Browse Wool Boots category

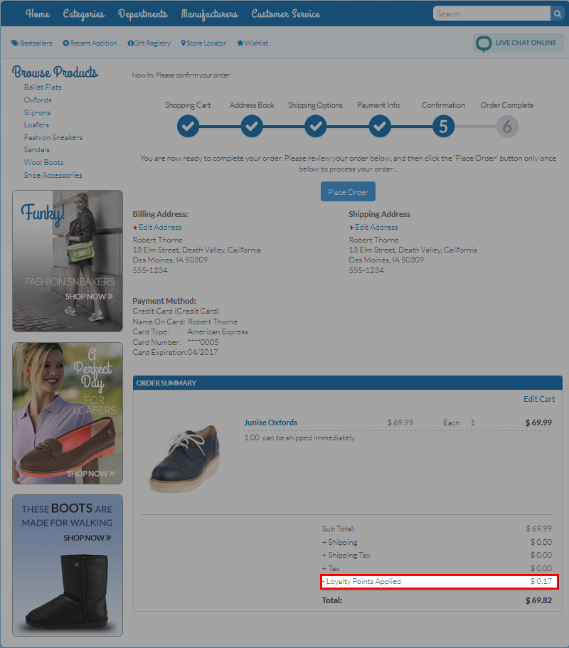click(44, 162)
